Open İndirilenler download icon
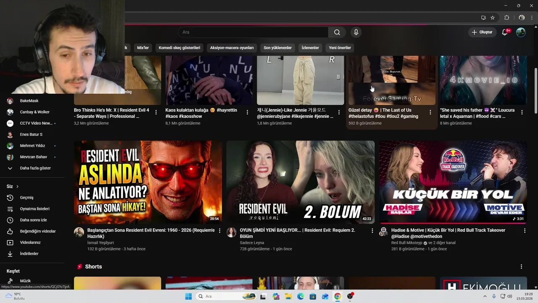538x303 pixels. [11, 254]
